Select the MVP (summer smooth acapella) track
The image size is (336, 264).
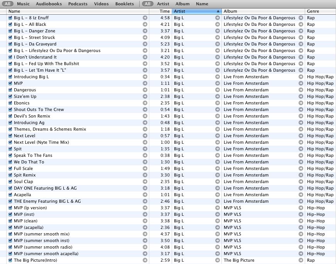[46, 254]
